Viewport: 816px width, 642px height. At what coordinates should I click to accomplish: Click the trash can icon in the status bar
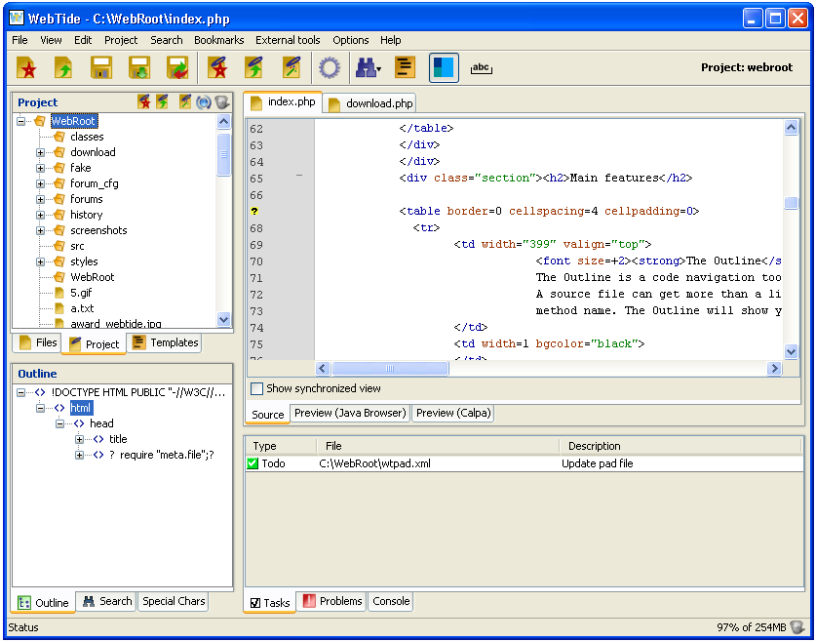click(x=797, y=627)
